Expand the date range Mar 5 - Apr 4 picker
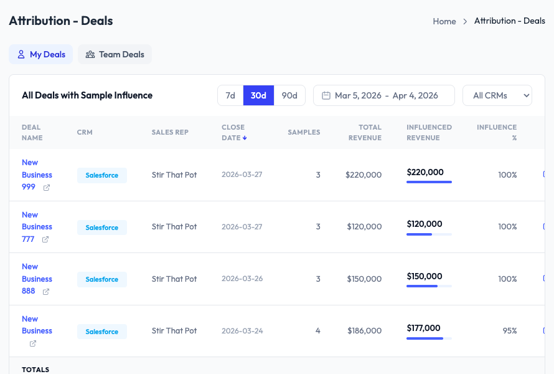This screenshot has width=554, height=374. 383,95
